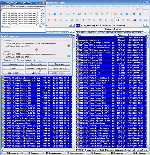
Task: Click the blue tag icon in toolbar
Action: pyautogui.click(x=96, y=14)
